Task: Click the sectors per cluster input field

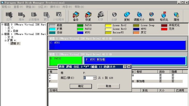Action: point(88,78)
